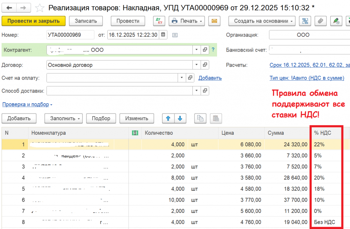Click the Банковский счет field
Image resolution: width=350 pixels, height=229 pixels.
(x=309, y=50)
